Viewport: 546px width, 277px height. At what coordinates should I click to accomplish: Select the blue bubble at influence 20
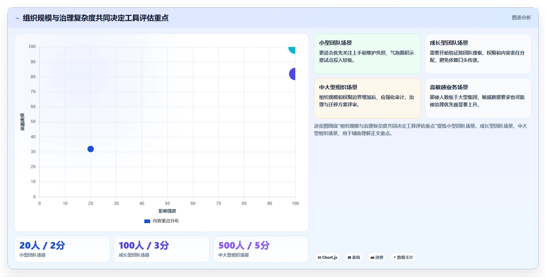[91, 149]
